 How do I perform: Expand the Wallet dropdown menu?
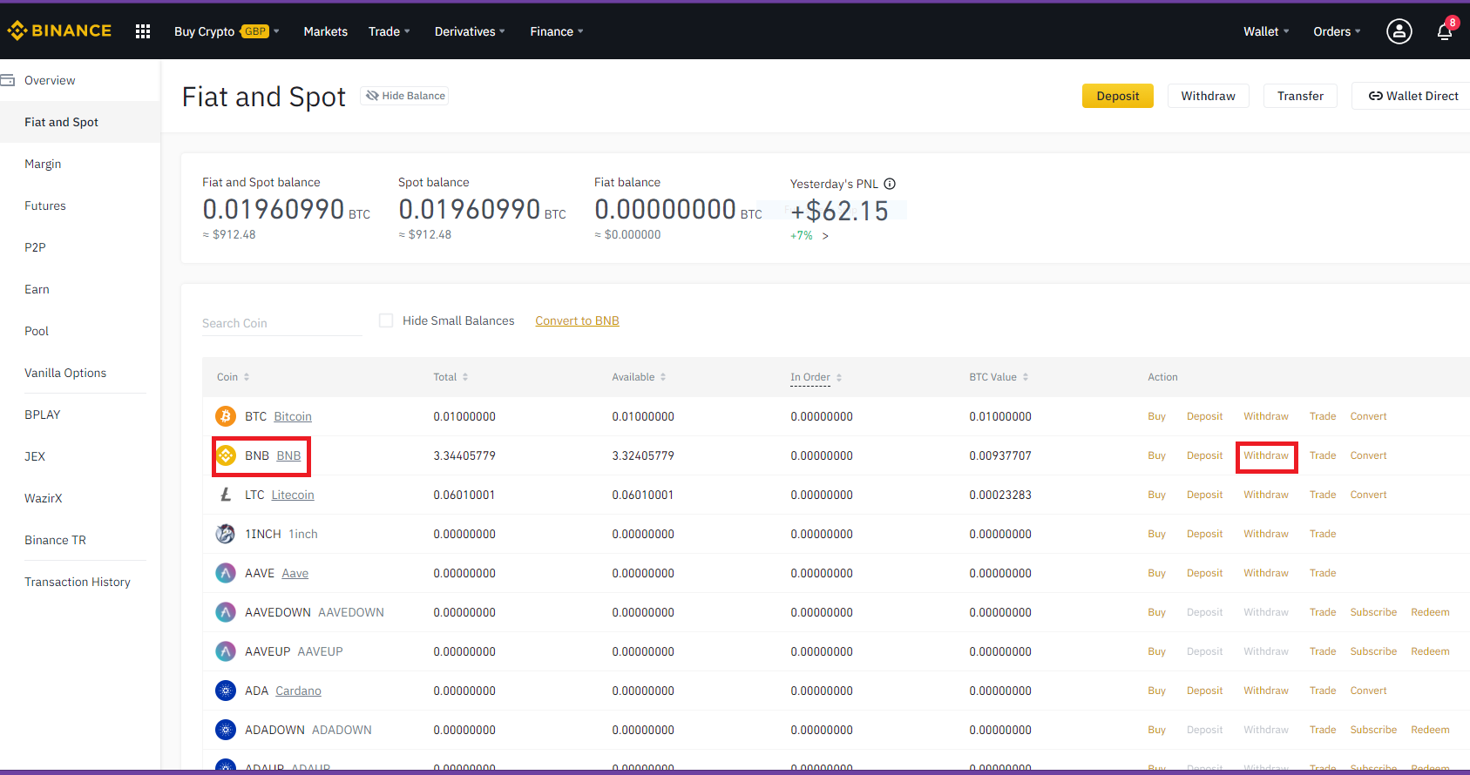[1265, 31]
